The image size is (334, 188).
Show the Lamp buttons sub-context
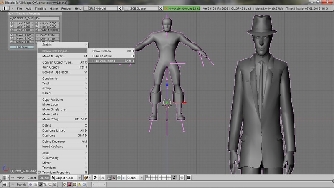(x=65, y=185)
